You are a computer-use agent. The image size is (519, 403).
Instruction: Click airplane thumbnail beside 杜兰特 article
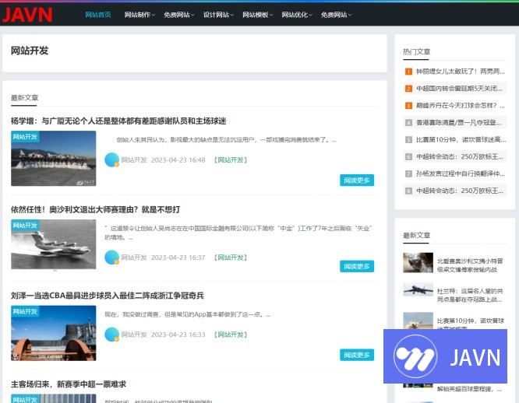(418, 289)
